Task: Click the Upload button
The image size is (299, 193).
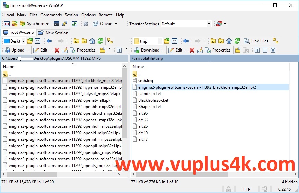Action: 14,50
